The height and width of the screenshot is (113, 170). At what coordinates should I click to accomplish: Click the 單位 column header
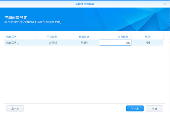pyautogui.click(x=147, y=37)
